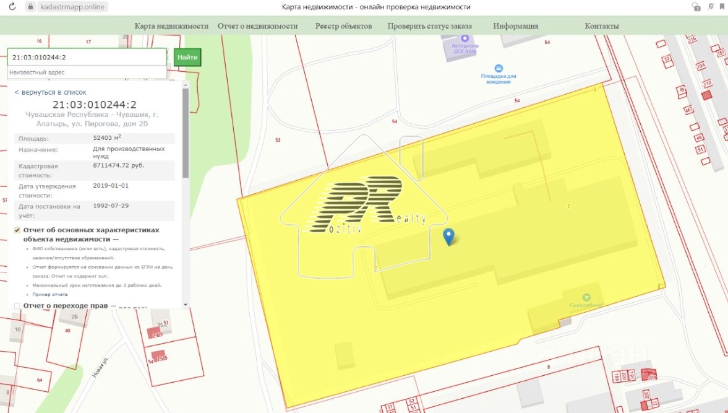Open the Пример отчета link
Viewport: 728px width, 413px height.
[49, 295]
